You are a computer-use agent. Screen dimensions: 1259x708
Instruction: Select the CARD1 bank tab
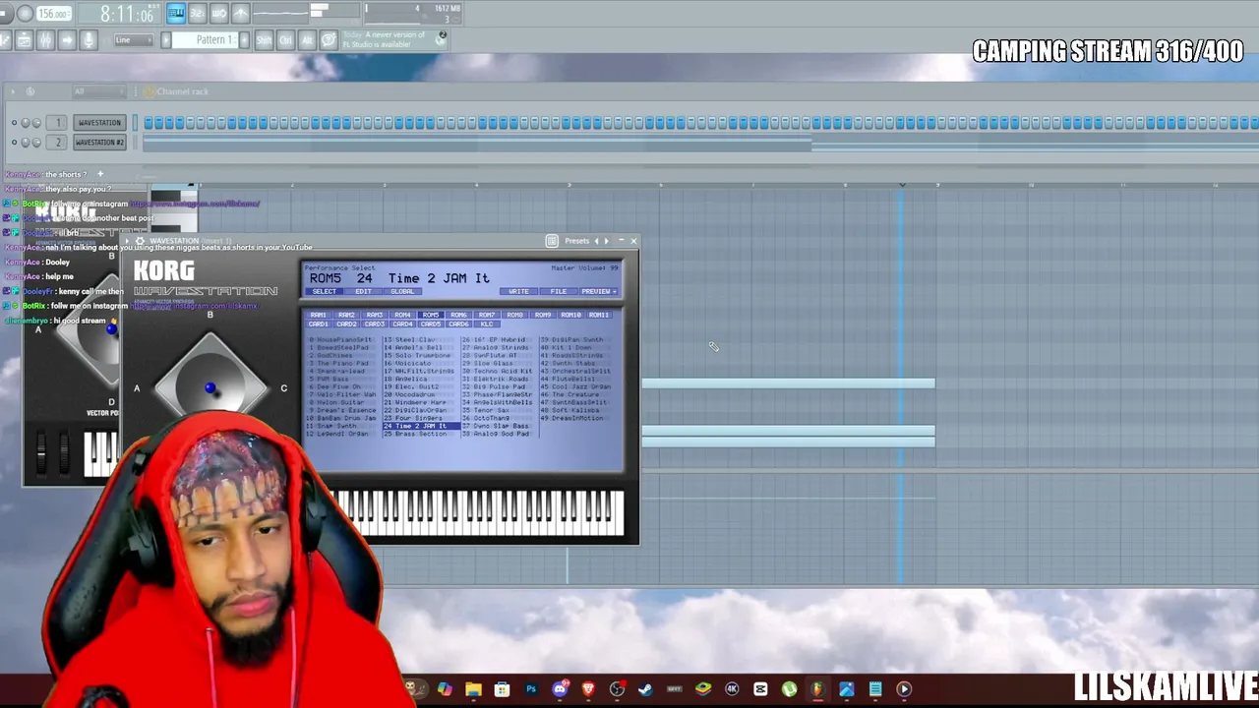[319, 324]
